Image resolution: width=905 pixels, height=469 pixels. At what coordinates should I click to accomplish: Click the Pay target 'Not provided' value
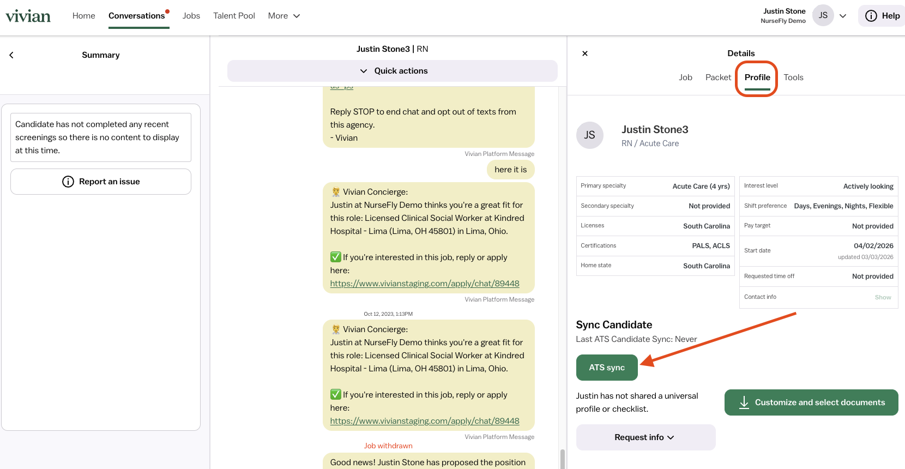coord(872,226)
